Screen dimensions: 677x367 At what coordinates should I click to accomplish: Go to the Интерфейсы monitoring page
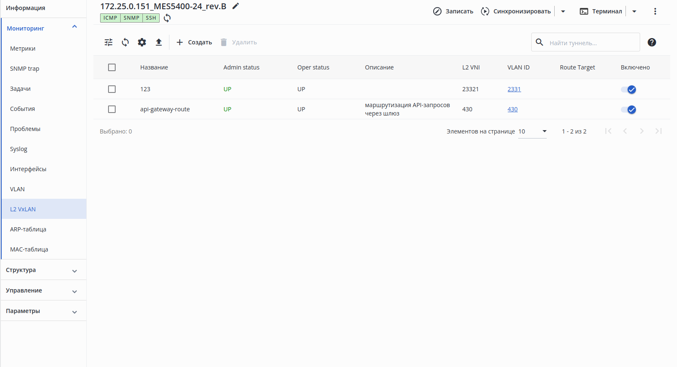pyautogui.click(x=28, y=169)
